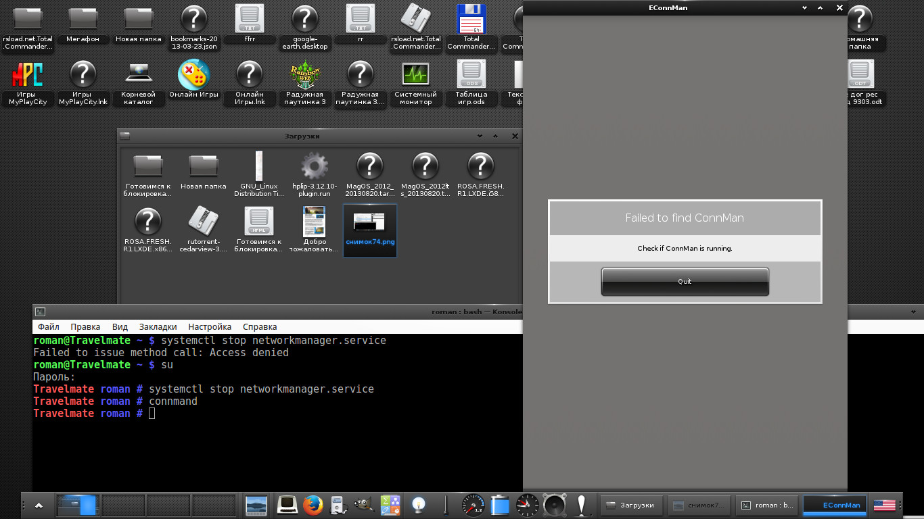This screenshot has width=924, height=519.
Task: Click the exclamation mark gadget on the shelf
Action: click(x=581, y=505)
